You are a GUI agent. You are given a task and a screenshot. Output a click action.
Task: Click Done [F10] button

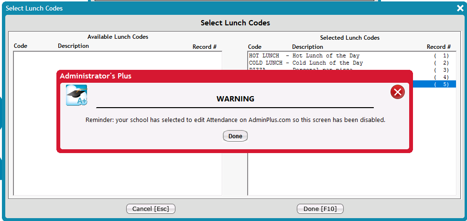[x=320, y=209]
